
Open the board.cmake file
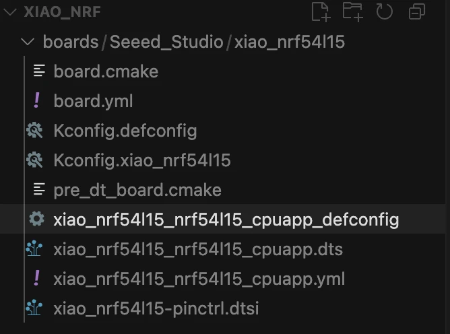106,71
